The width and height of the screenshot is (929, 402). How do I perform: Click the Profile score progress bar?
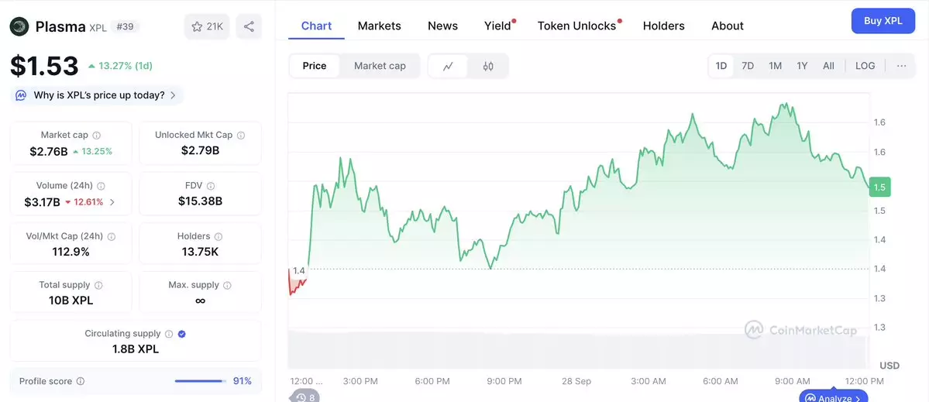coord(199,381)
